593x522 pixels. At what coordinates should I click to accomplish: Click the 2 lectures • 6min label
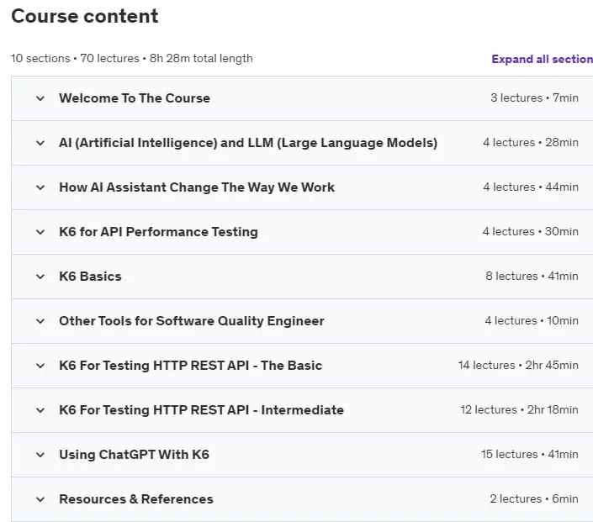[534, 499]
